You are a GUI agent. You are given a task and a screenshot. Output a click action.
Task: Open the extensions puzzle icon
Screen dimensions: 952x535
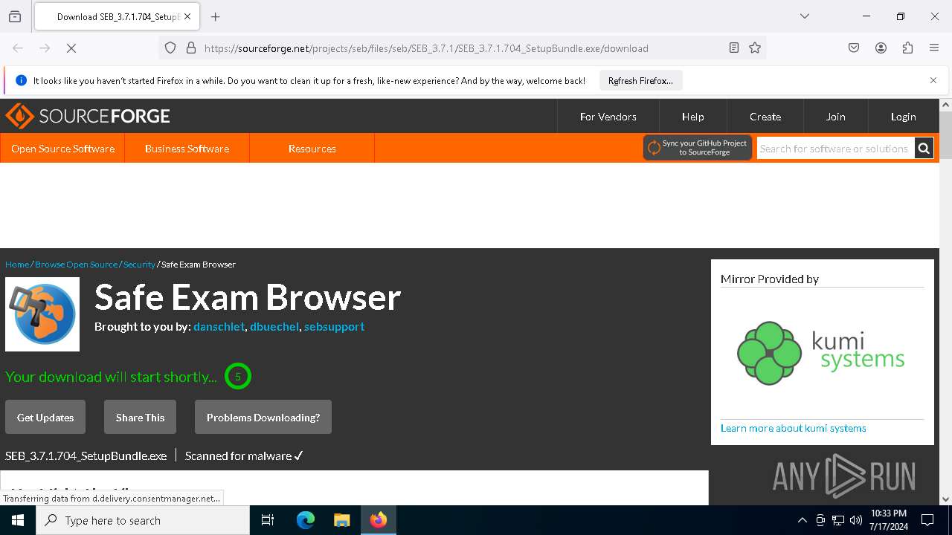pos(907,48)
